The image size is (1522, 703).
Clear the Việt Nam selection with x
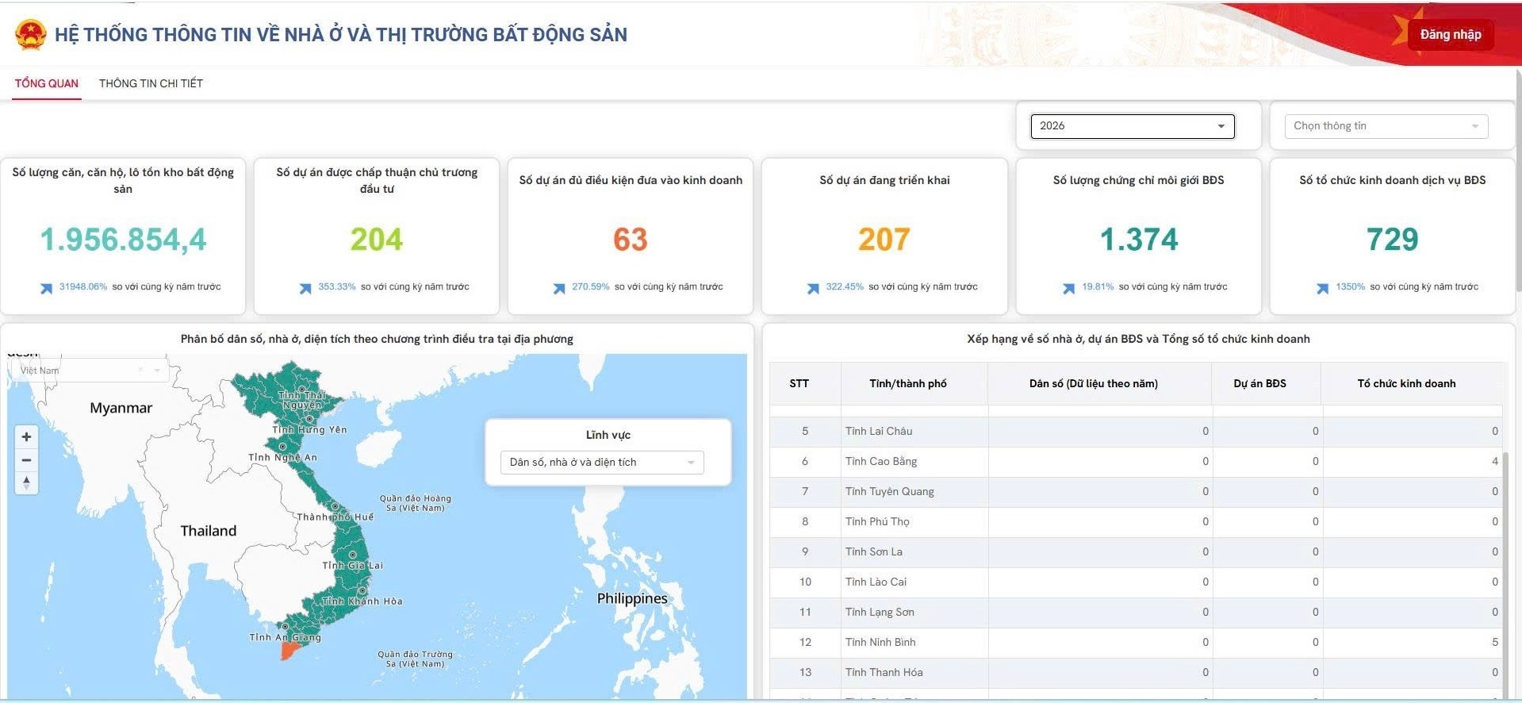tap(140, 370)
